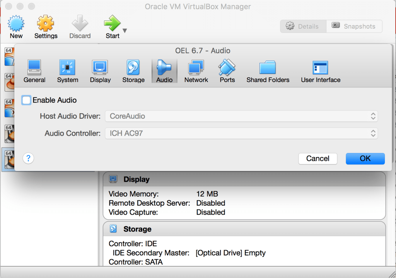Switch to the Details view
Screen dimensions: 396x278
[x=303, y=26]
